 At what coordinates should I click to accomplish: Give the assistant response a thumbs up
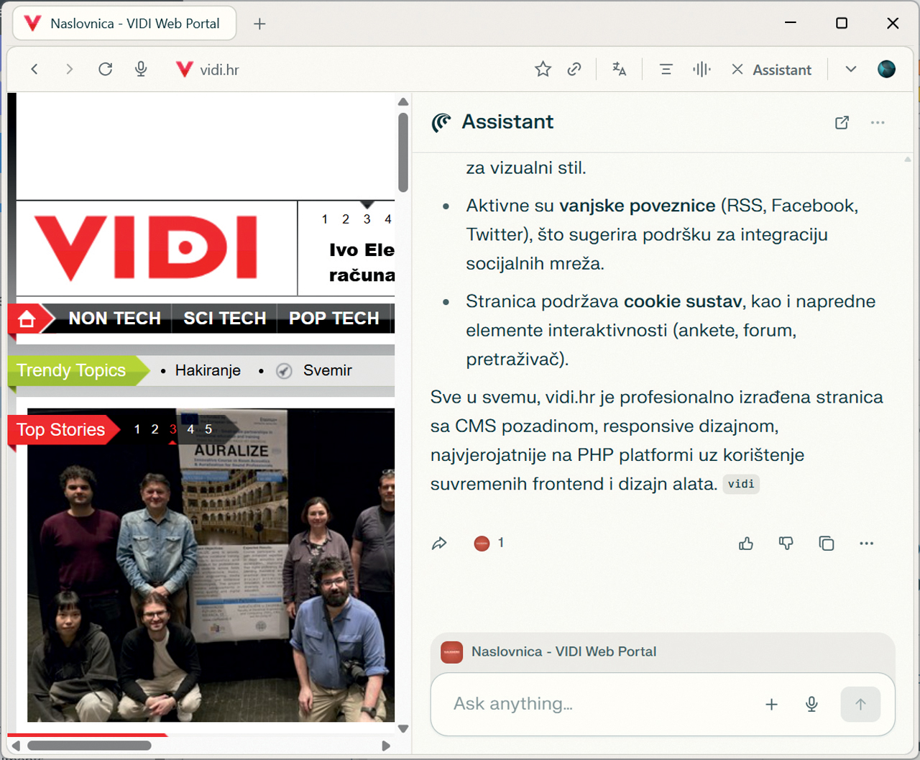(745, 544)
